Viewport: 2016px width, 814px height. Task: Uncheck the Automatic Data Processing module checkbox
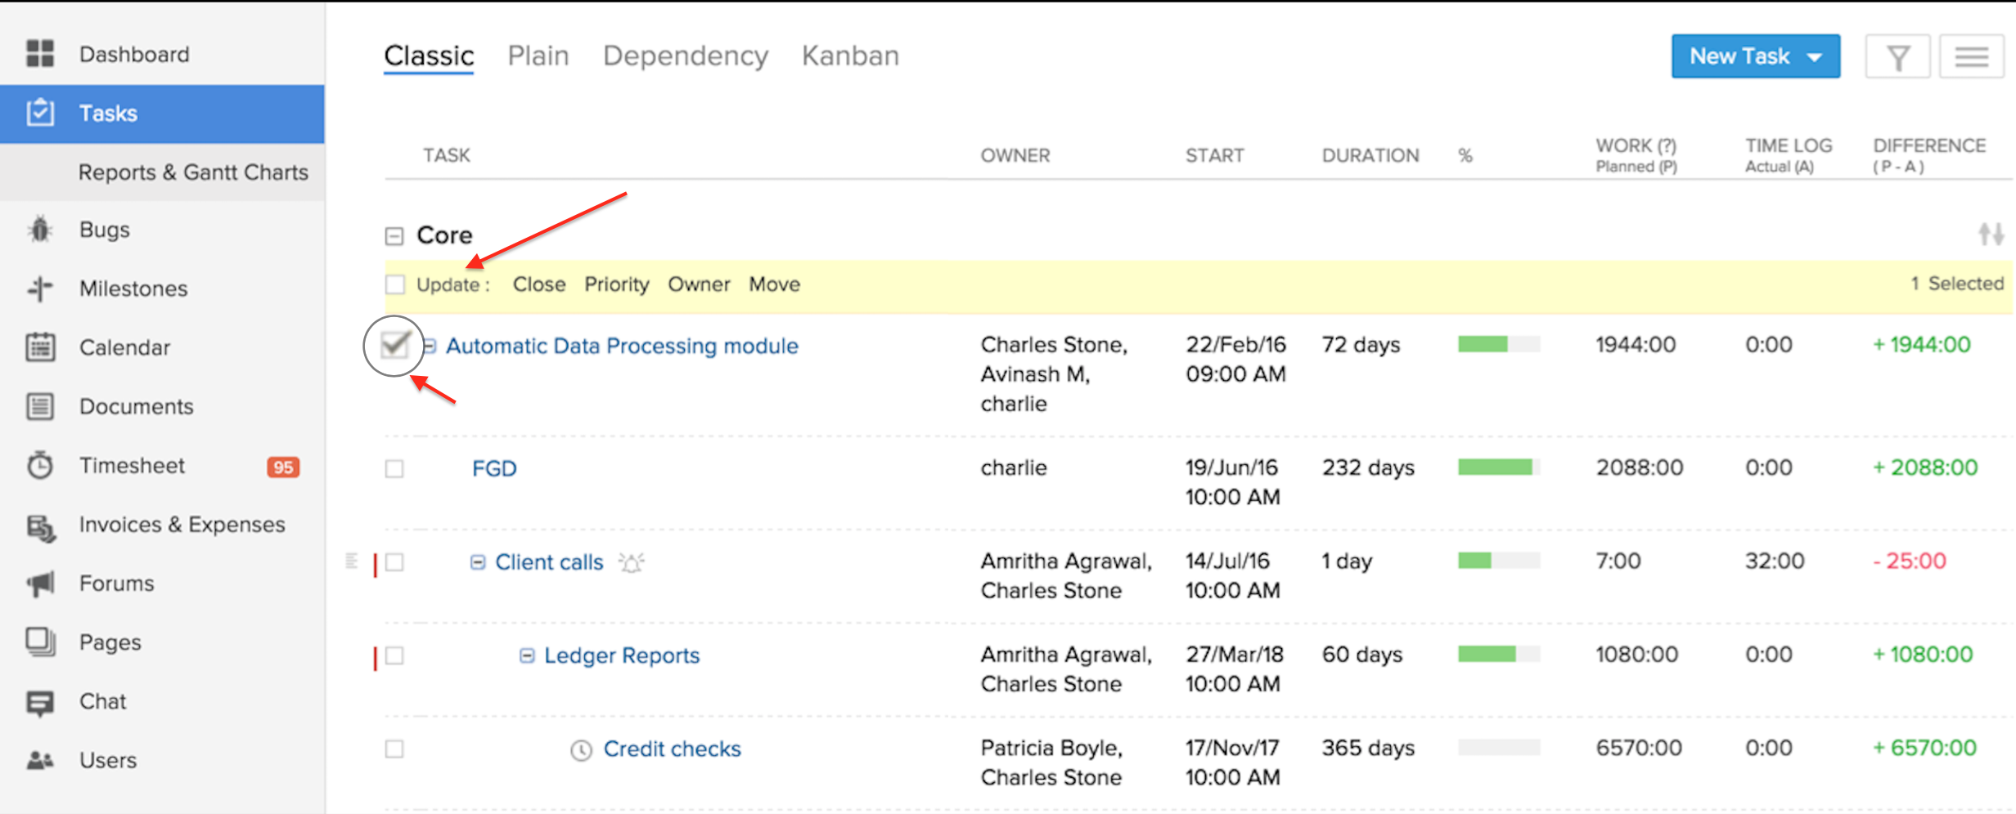[x=394, y=346]
